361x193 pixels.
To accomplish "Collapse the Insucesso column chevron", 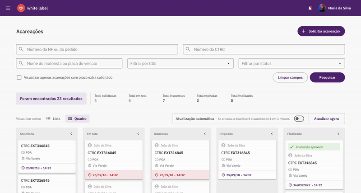I will click(x=205, y=134).
